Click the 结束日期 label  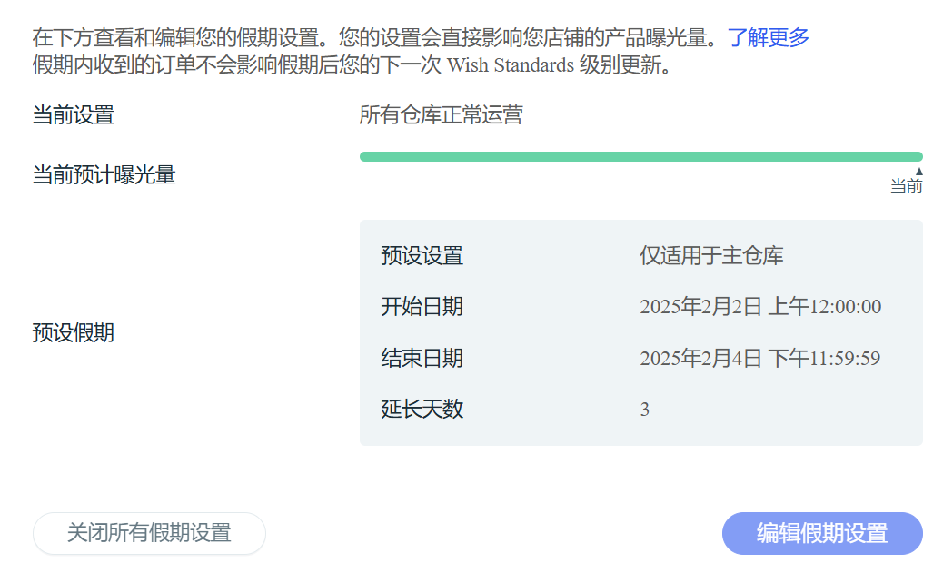(x=422, y=358)
